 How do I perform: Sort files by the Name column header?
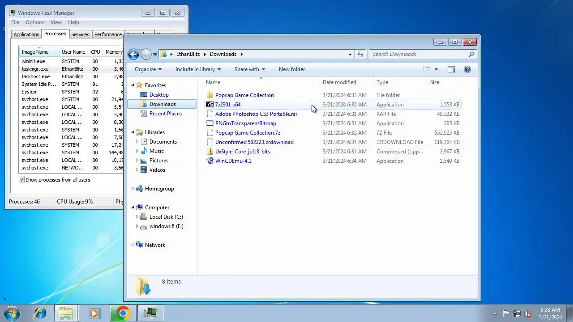(x=262, y=82)
